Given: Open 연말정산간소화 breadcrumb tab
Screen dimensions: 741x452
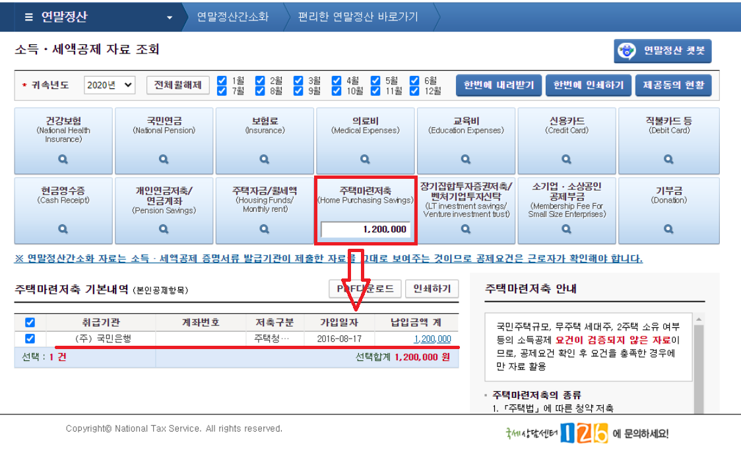Looking at the screenshot, I should pos(232,17).
